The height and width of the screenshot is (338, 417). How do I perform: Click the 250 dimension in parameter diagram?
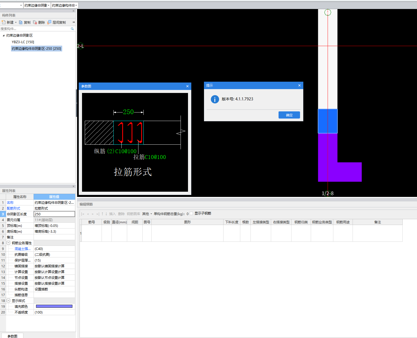pyautogui.click(x=128, y=112)
